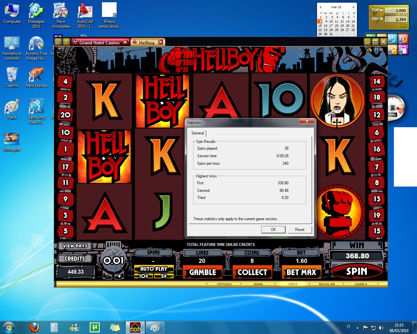
Task: Select payline 4 marker
Action: pyautogui.click(x=65, y=82)
